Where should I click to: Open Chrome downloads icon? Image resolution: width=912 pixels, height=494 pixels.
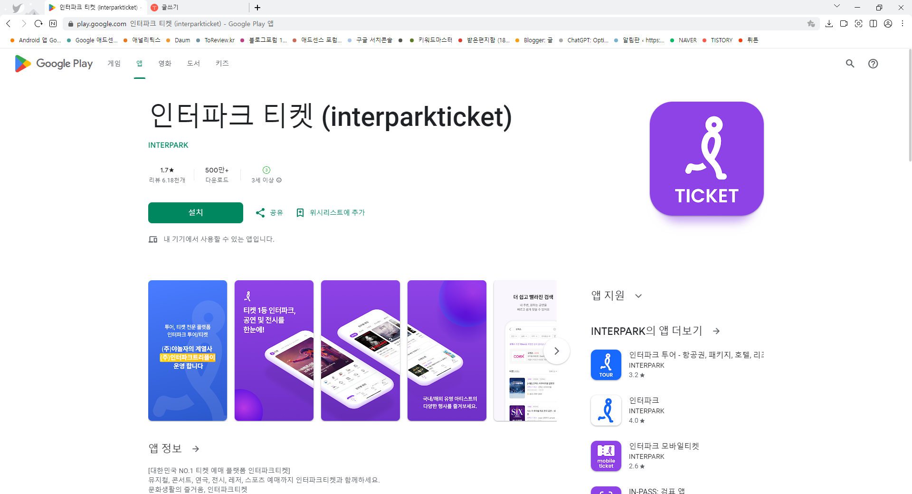[x=830, y=24]
